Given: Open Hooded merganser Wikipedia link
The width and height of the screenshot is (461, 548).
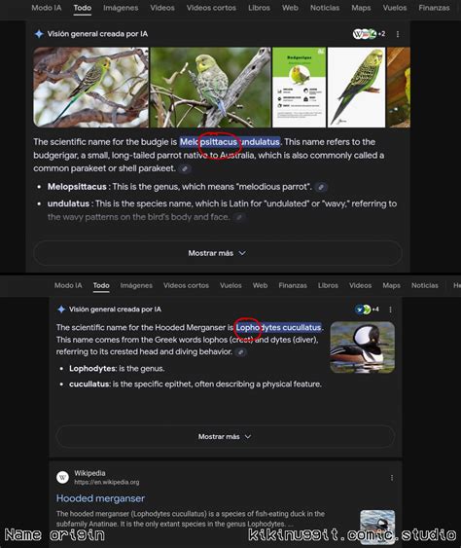Looking at the screenshot, I should click(x=100, y=498).
